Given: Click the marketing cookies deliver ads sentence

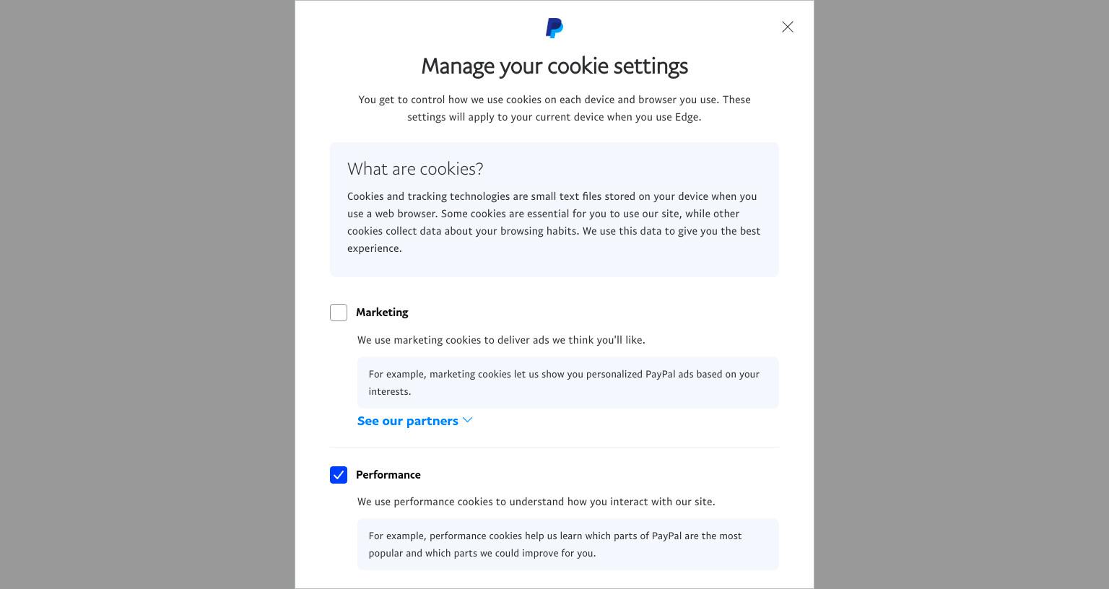Looking at the screenshot, I should [501, 340].
